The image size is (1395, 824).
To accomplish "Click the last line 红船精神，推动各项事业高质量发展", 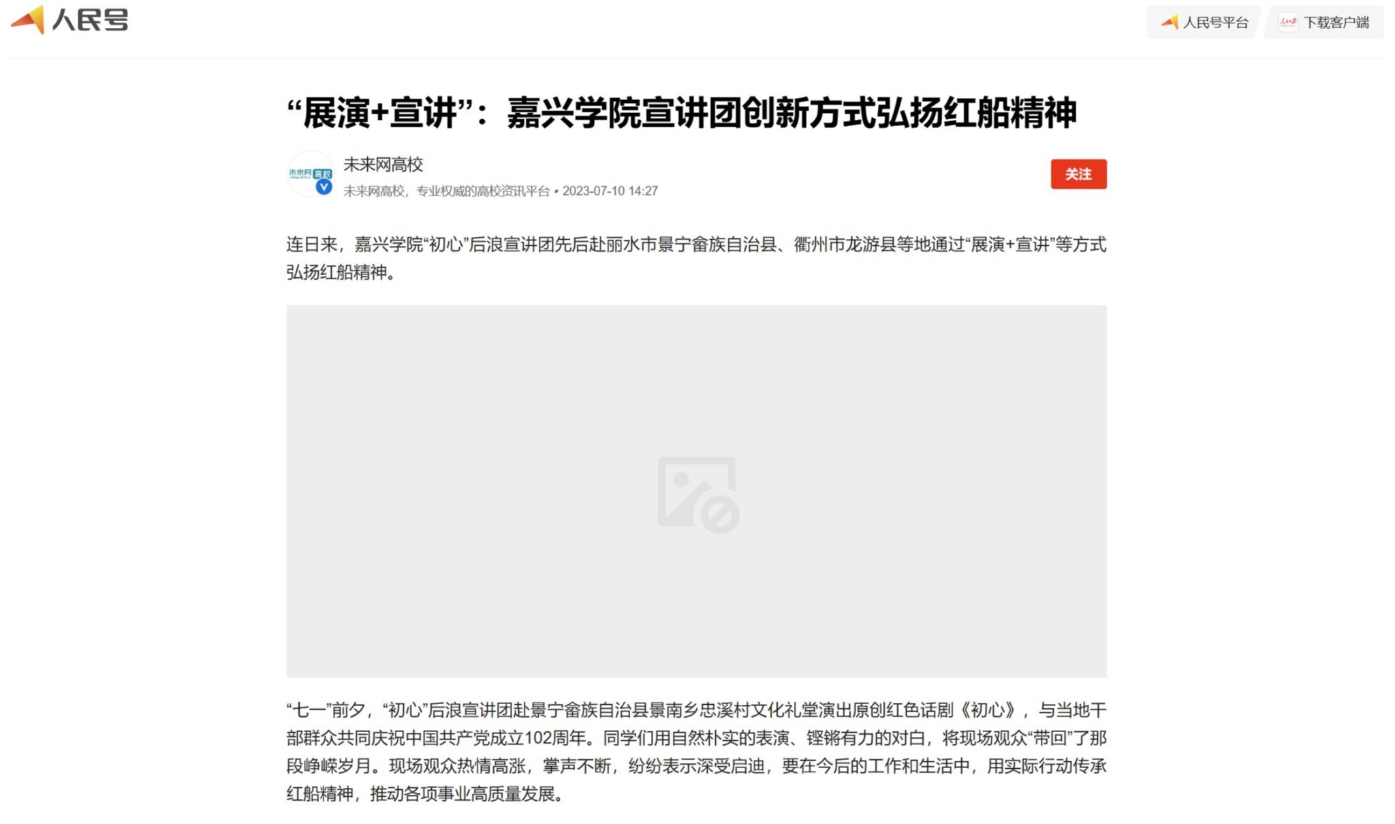I will coord(424,794).
